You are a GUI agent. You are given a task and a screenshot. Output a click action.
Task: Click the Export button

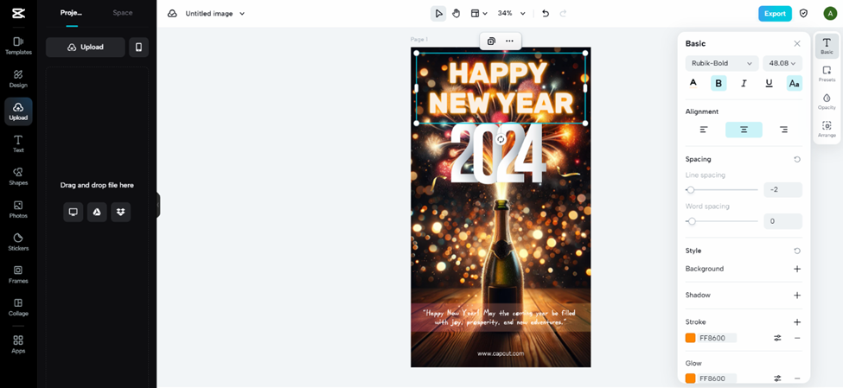[775, 14]
